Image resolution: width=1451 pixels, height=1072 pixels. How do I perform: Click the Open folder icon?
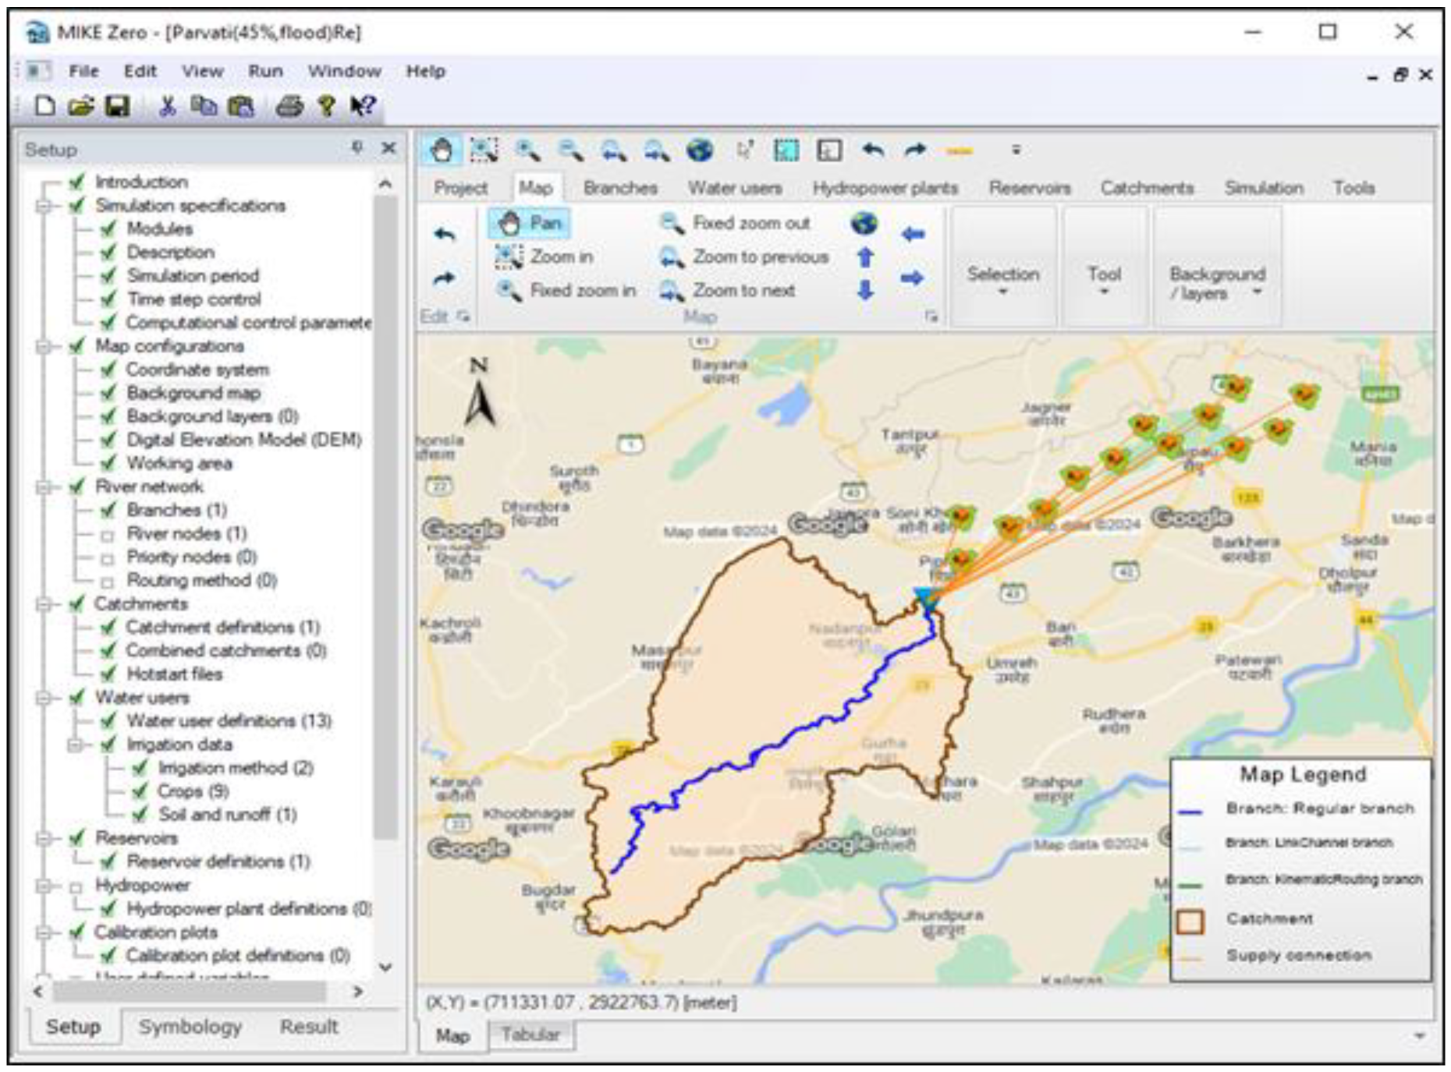click(80, 106)
